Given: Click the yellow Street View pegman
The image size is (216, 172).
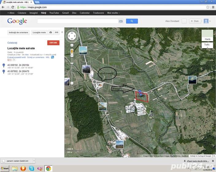Looking at the screenshot, I should [x=72, y=51].
